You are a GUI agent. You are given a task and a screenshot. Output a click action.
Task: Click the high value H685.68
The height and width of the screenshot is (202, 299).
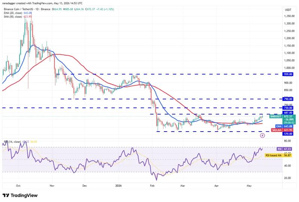(x=68, y=9)
